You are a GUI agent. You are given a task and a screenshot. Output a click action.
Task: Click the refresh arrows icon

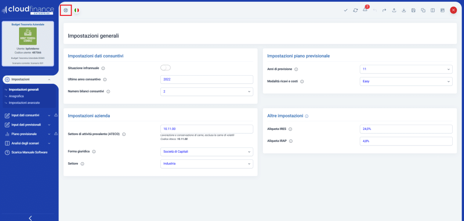click(x=355, y=10)
